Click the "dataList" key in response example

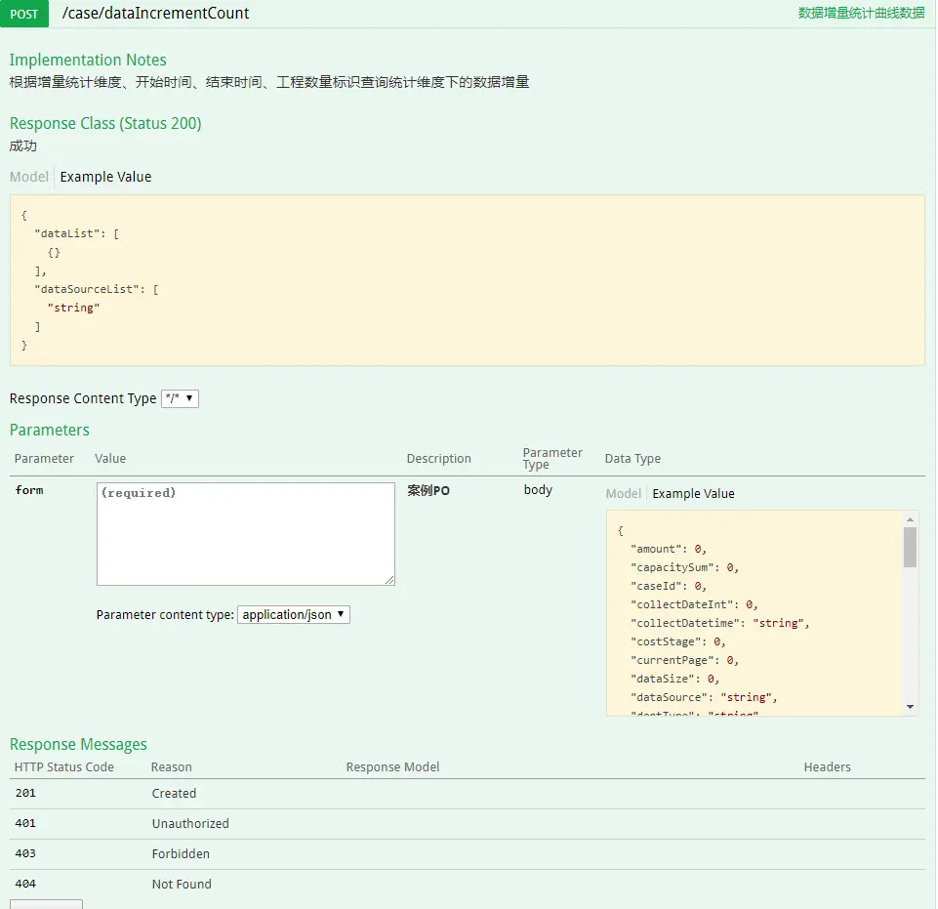point(66,233)
